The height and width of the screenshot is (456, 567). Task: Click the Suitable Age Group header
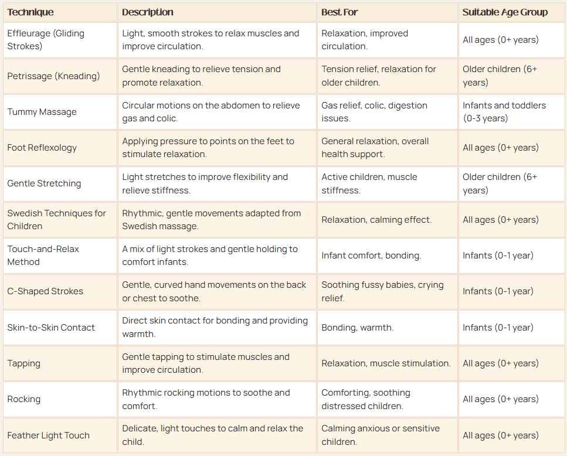pyautogui.click(x=505, y=12)
